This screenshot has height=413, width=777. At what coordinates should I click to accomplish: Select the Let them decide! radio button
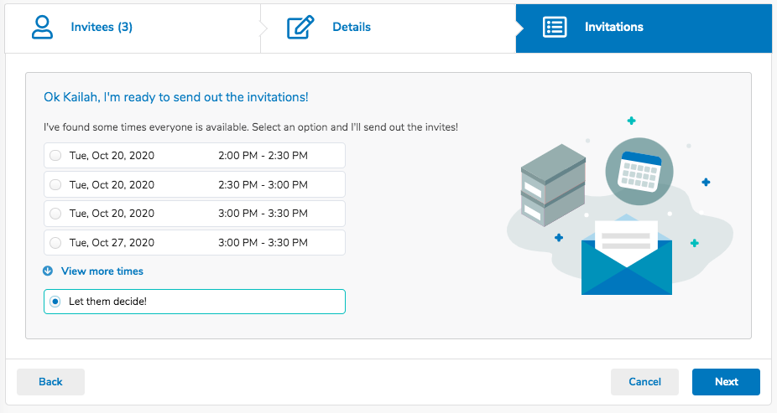tap(55, 302)
